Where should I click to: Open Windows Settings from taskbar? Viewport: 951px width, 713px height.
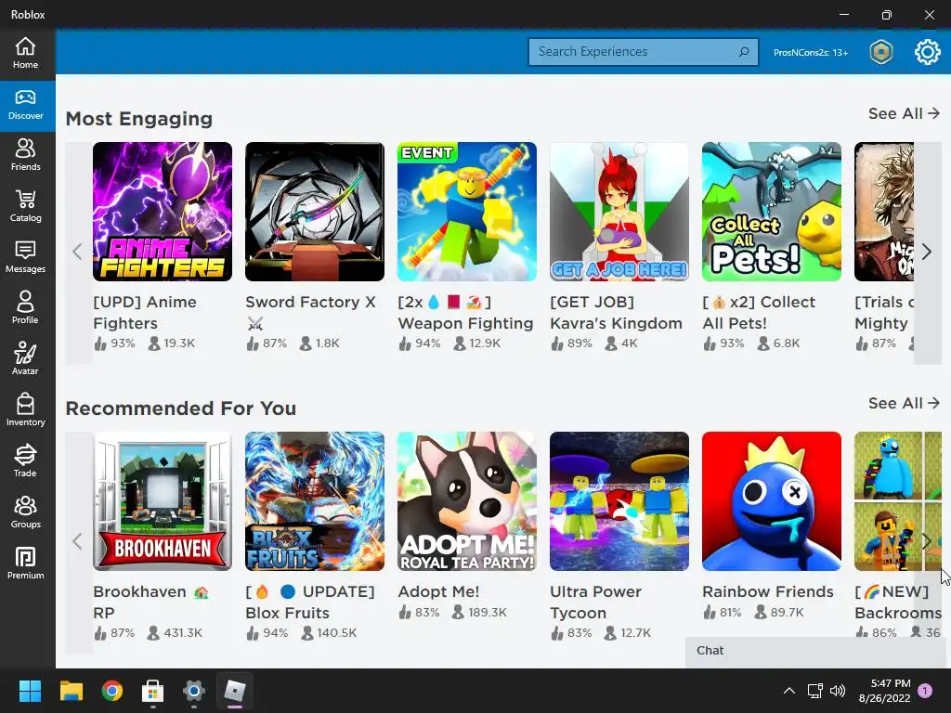point(194,691)
